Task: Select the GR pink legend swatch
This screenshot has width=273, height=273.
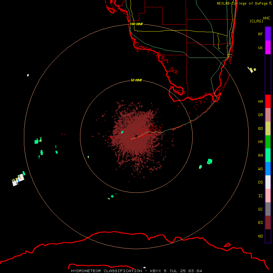Action: click(x=268, y=115)
